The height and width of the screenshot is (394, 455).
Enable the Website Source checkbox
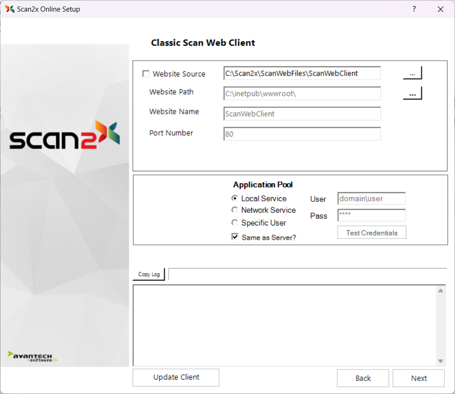(x=146, y=74)
